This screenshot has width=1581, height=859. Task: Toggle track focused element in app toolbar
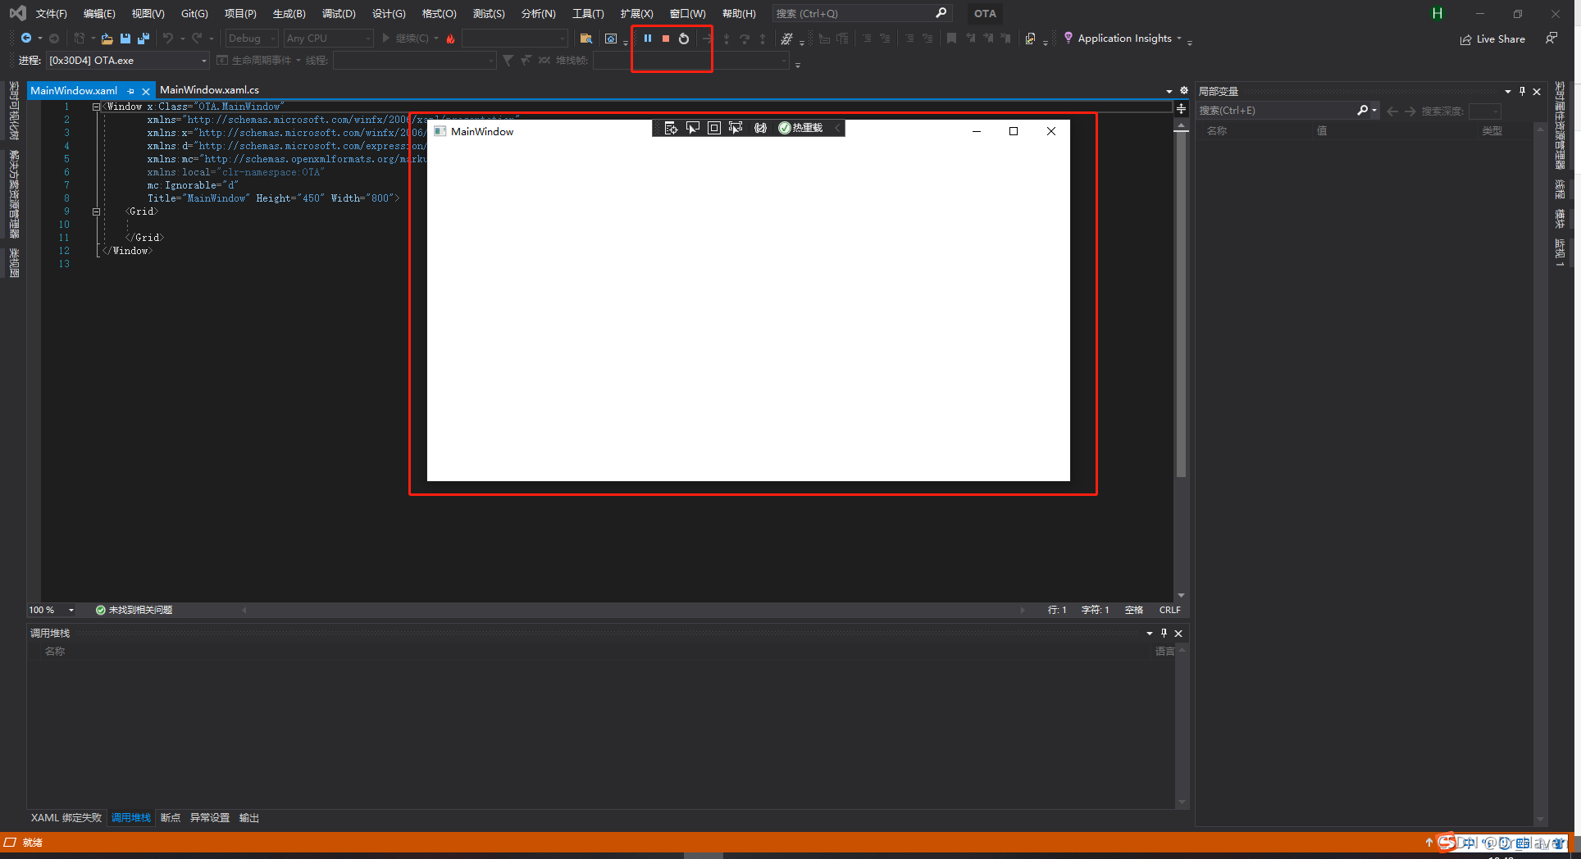[736, 128]
